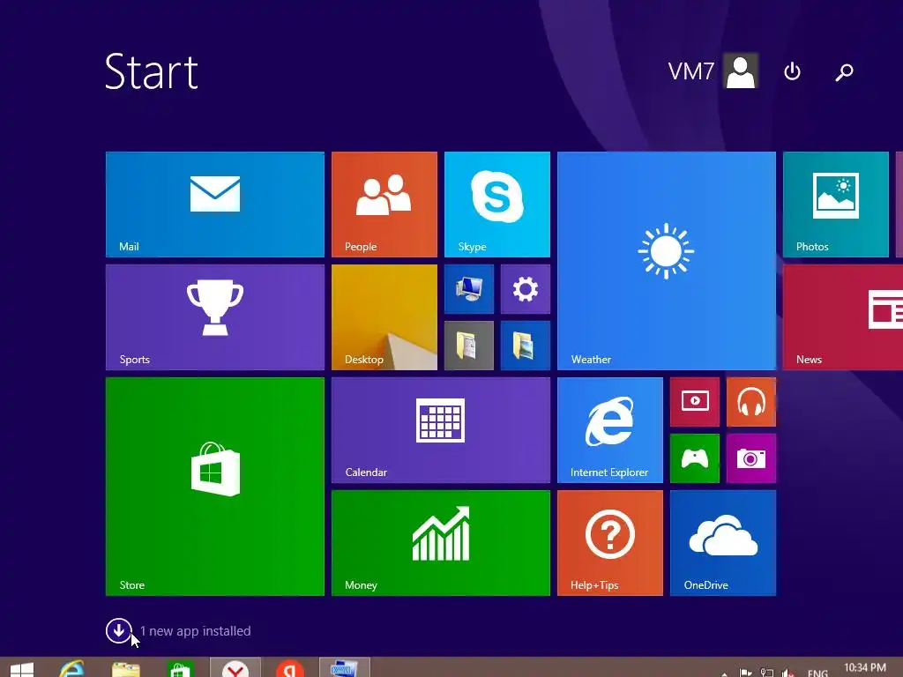
Task: Click the 10:34 PM clock
Action: [865, 668]
